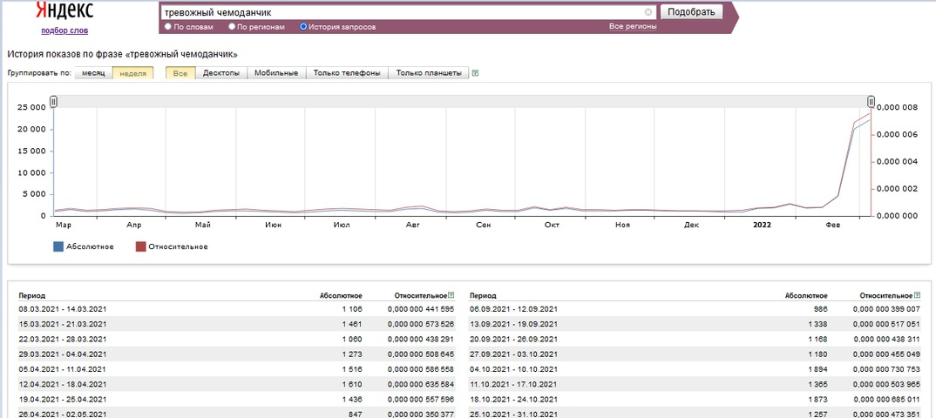Click help icon next to left Относительное header
This screenshot has height=418, width=936.
tap(451, 295)
